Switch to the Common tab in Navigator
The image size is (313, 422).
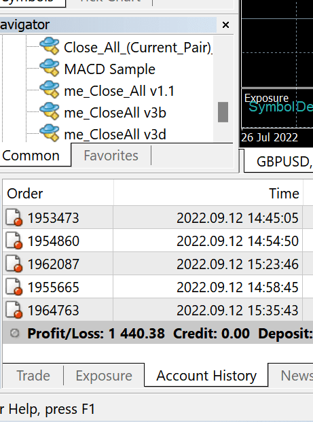(31, 156)
